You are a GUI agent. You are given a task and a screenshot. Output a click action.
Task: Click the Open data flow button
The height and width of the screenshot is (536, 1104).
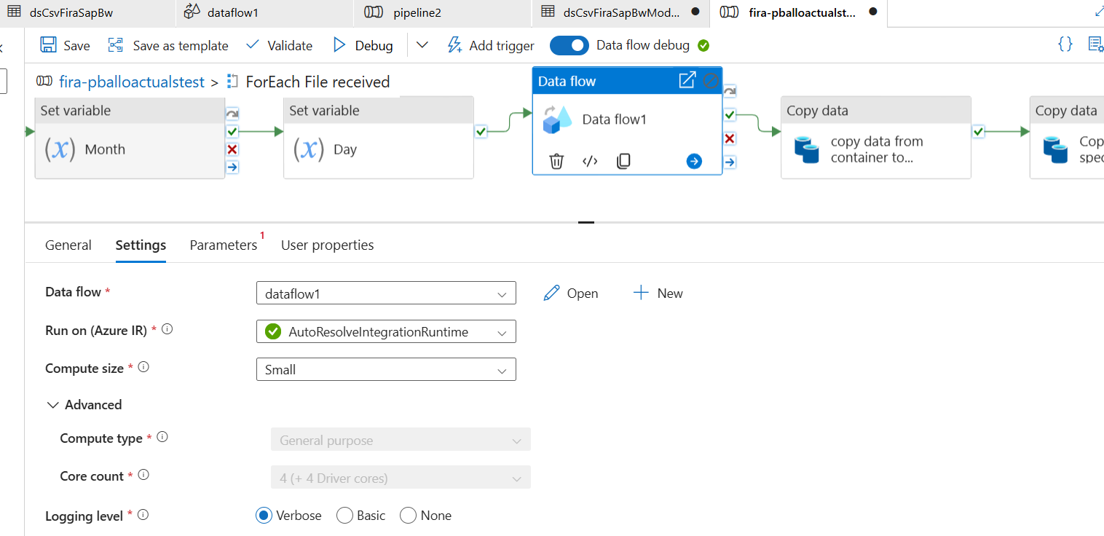tap(571, 293)
